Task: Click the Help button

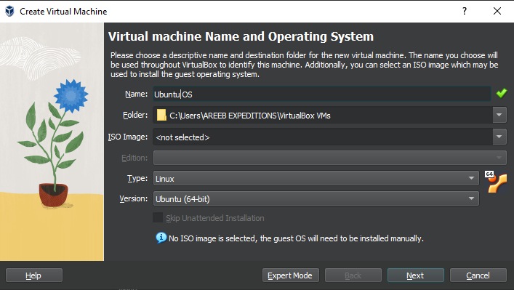Action: (33, 275)
